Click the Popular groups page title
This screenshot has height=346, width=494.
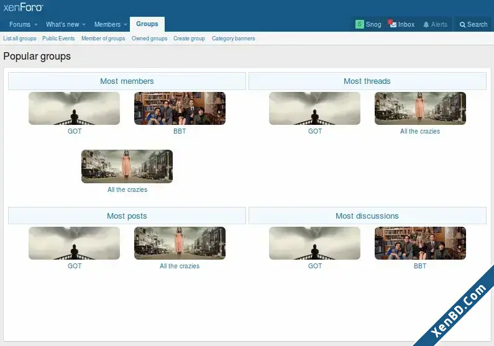(x=37, y=57)
